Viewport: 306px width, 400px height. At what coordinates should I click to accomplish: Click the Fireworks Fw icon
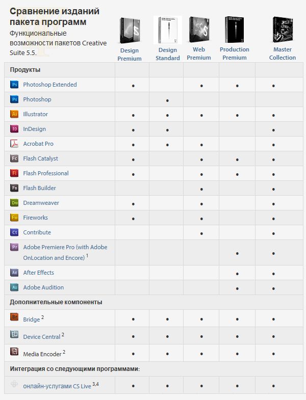14,218
